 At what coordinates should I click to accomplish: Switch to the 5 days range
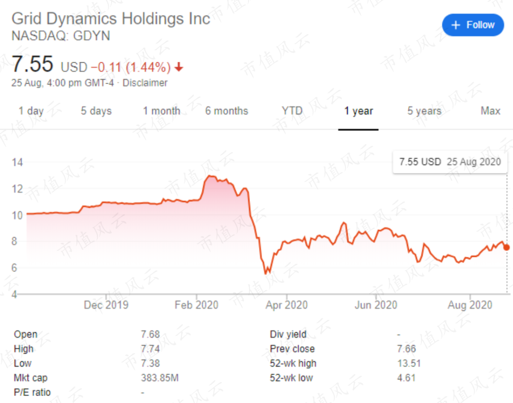point(96,111)
